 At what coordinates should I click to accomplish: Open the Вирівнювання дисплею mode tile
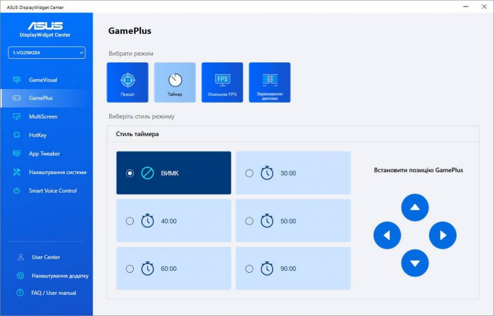pos(270,82)
